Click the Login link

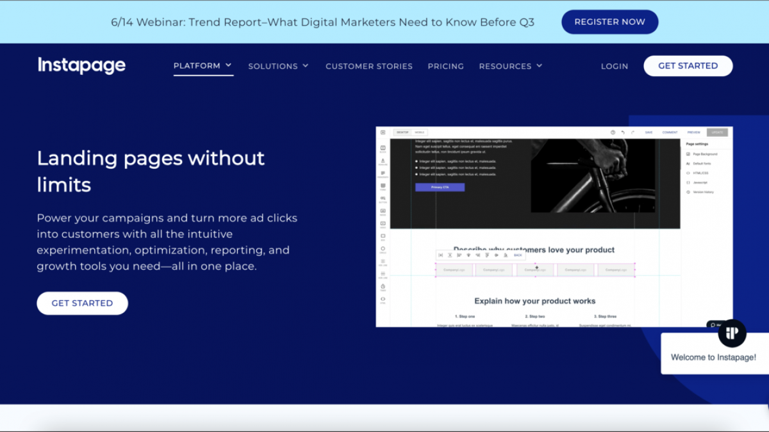(x=615, y=66)
